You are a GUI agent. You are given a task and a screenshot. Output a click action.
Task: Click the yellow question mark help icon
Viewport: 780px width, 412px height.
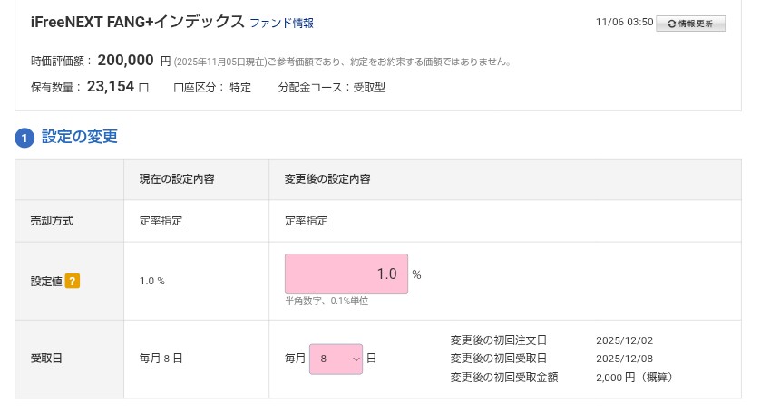[x=73, y=281]
